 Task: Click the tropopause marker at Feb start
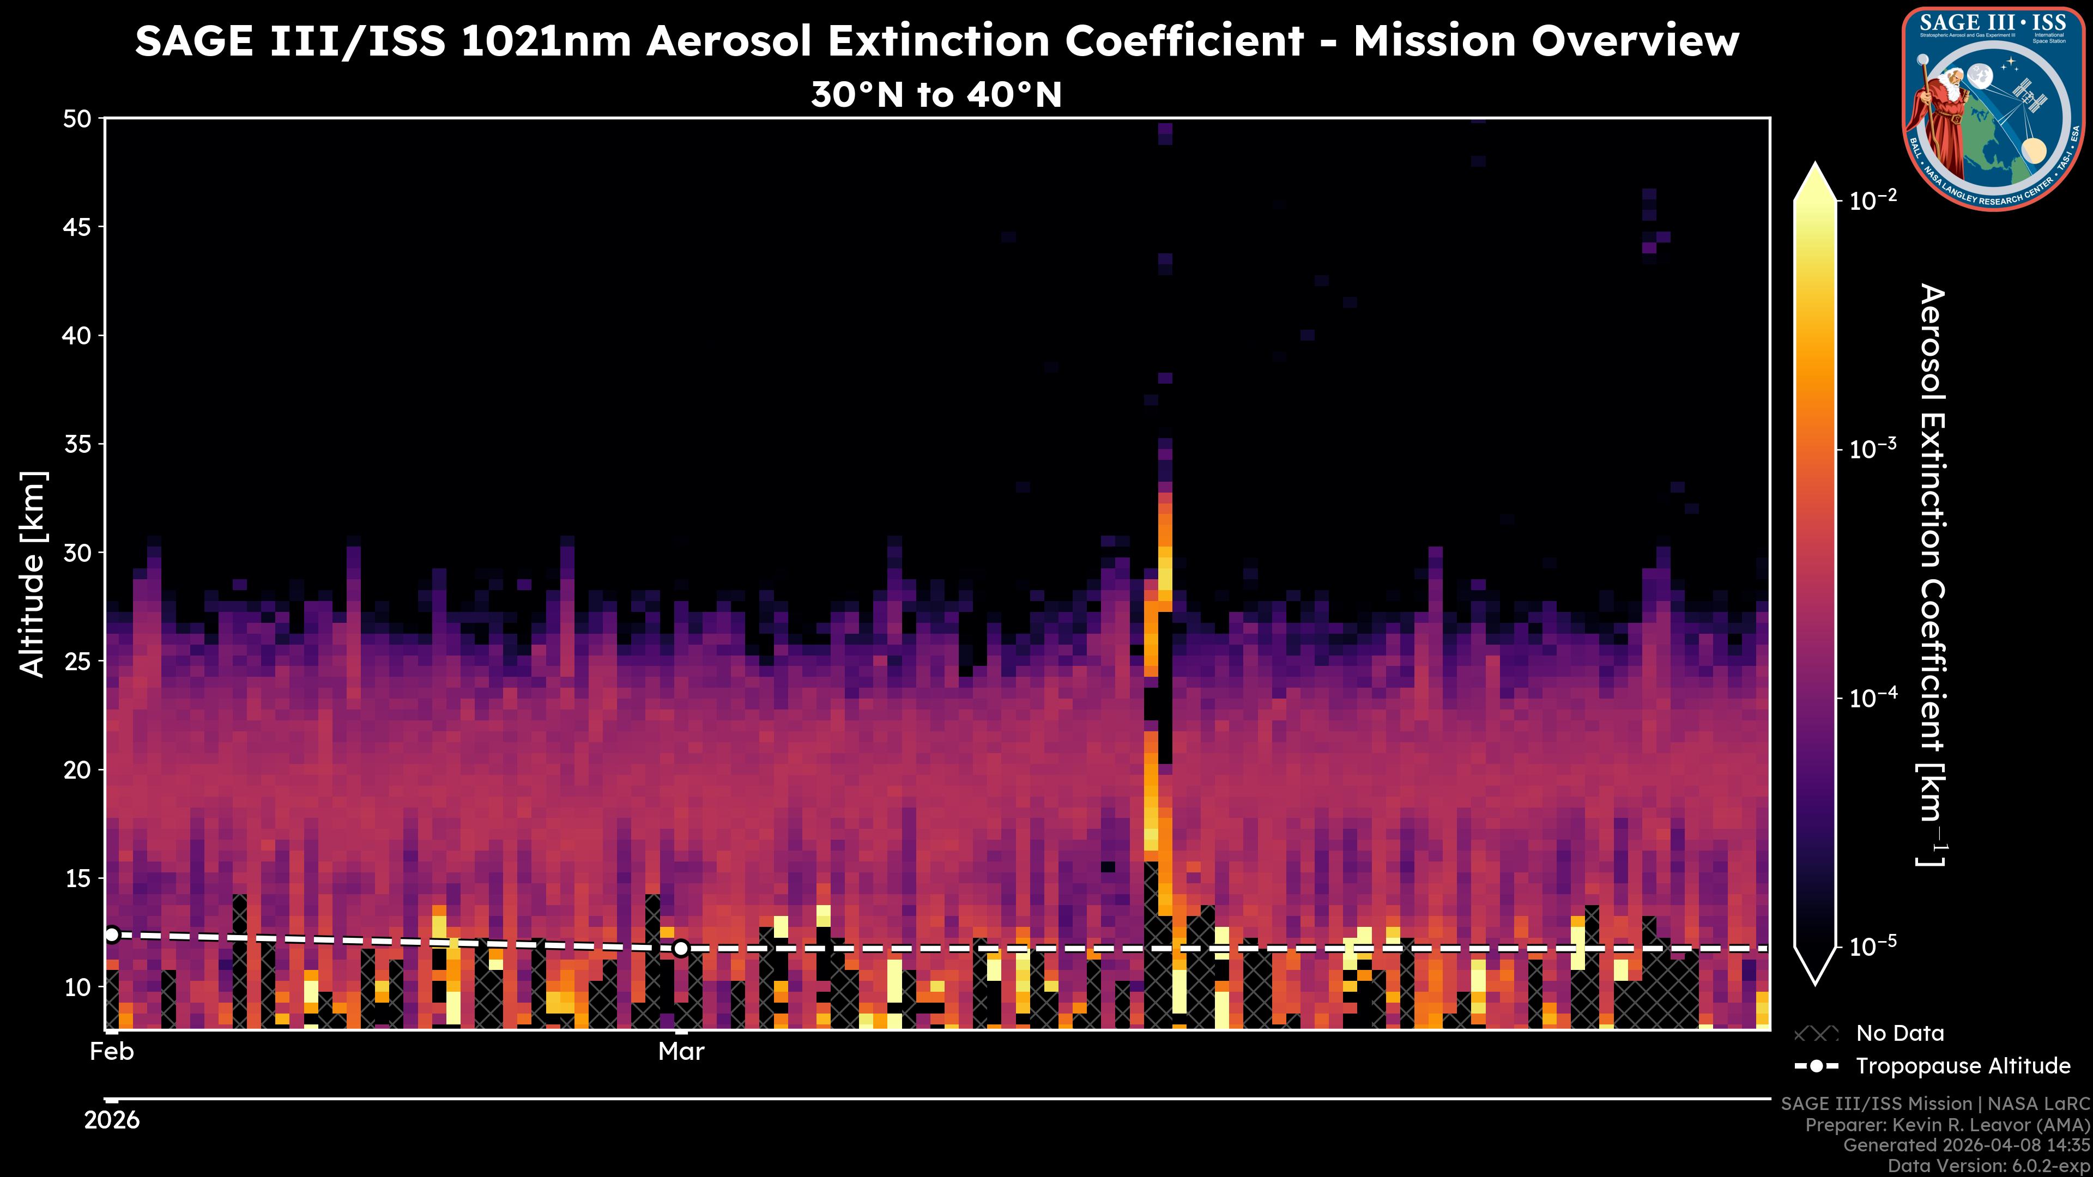coord(112,935)
